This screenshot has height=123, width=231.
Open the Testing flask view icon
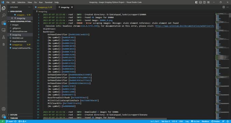pyautogui.click(x=3, y=37)
